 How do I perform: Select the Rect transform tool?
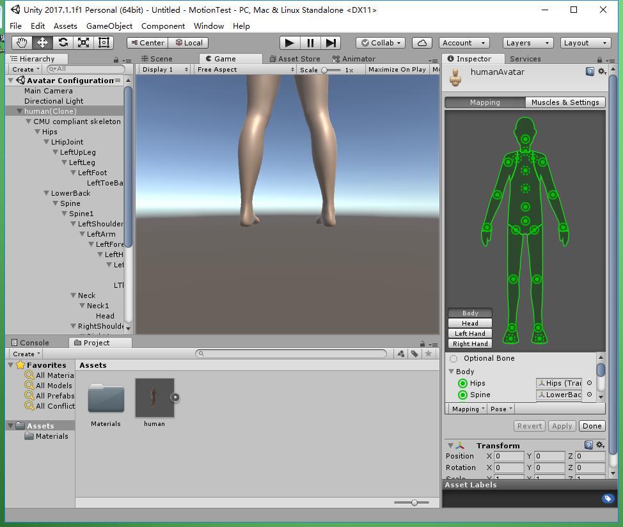[x=104, y=42]
